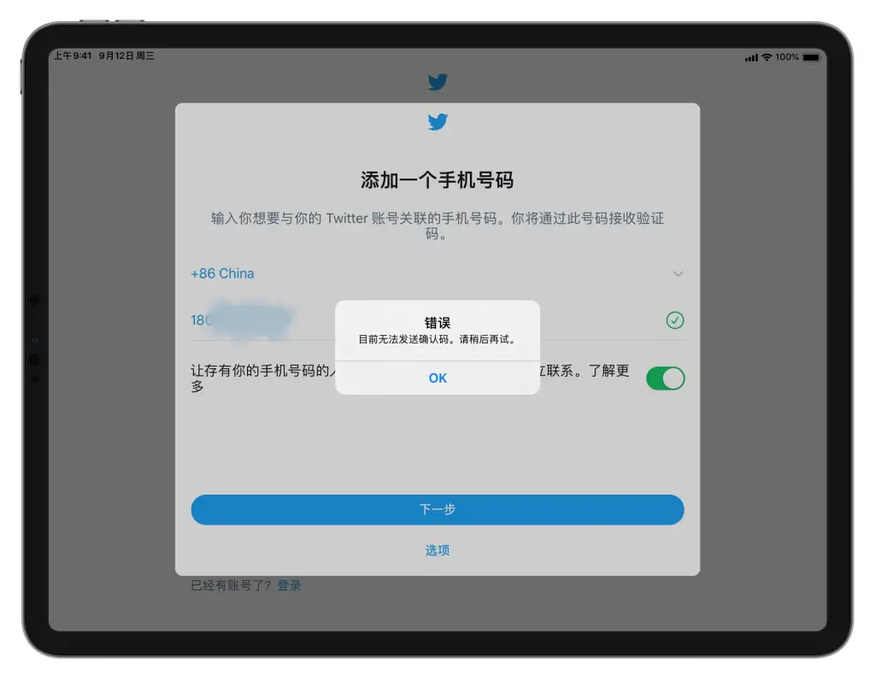Click the 100% battery percentage text

click(x=787, y=57)
